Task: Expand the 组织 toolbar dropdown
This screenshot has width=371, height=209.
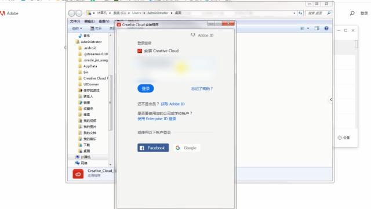Action: [77, 28]
